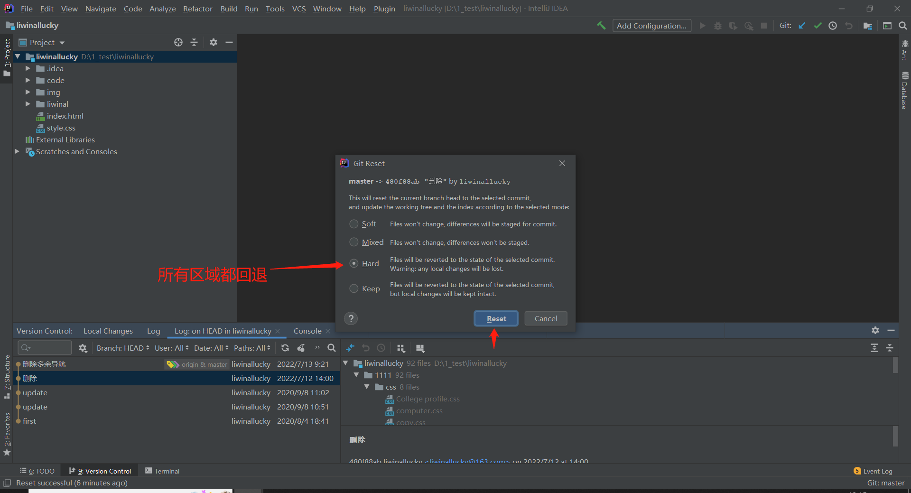Screen dimensions: 911x493
Task: Open the Terminal tool window tab
Action: [162, 471]
